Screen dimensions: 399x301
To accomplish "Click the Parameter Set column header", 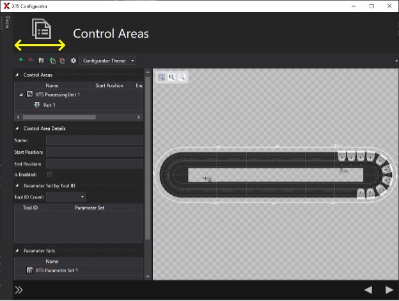I will click(90, 208).
